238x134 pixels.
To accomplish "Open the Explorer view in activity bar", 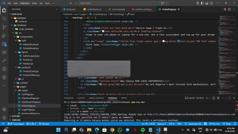I will pos(4,10).
